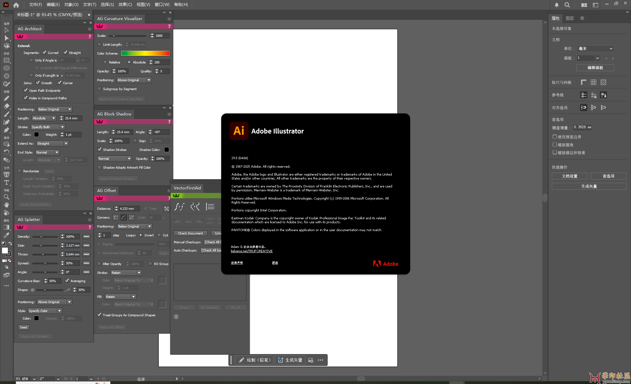The image size is (631, 384).
Task: Select the Ellipse shape tool
Action: click(x=6, y=68)
